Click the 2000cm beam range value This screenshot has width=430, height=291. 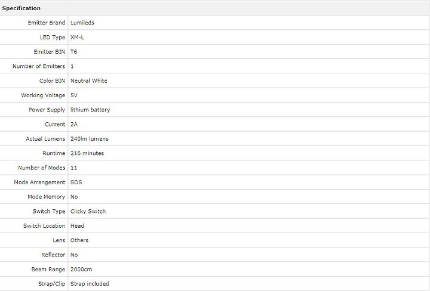(81, 270)
